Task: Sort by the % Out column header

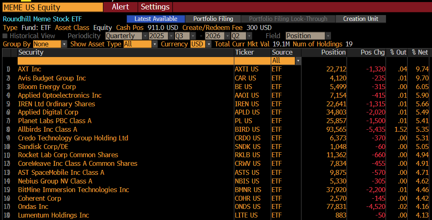Action: tap(396, 52)
